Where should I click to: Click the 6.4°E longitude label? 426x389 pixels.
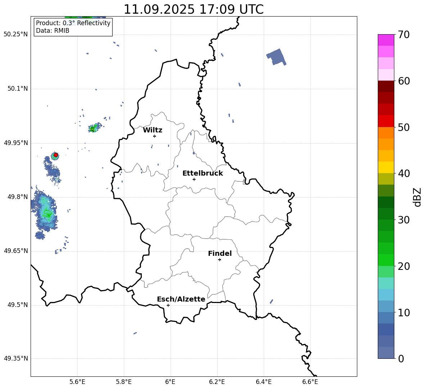click(x=264, y=382)
